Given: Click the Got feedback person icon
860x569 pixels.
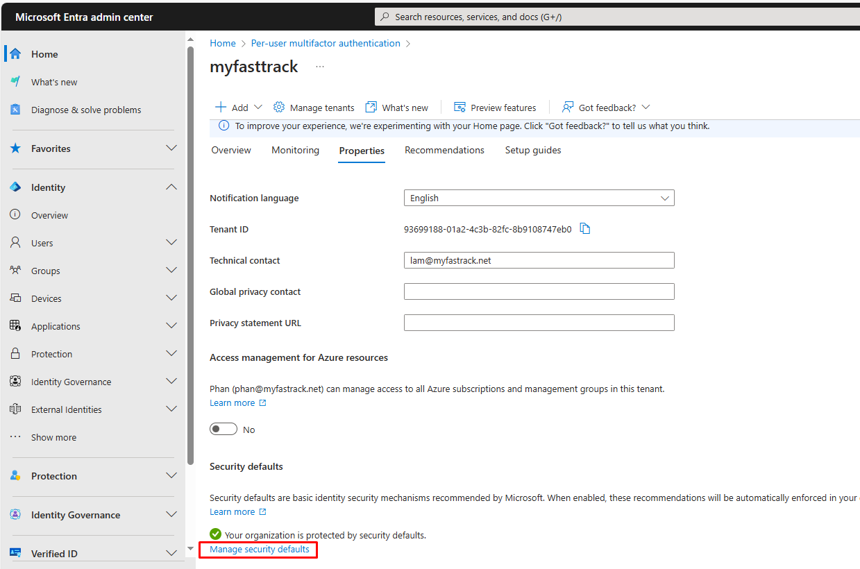Looking at the screenshot, I should coord(568,107).
